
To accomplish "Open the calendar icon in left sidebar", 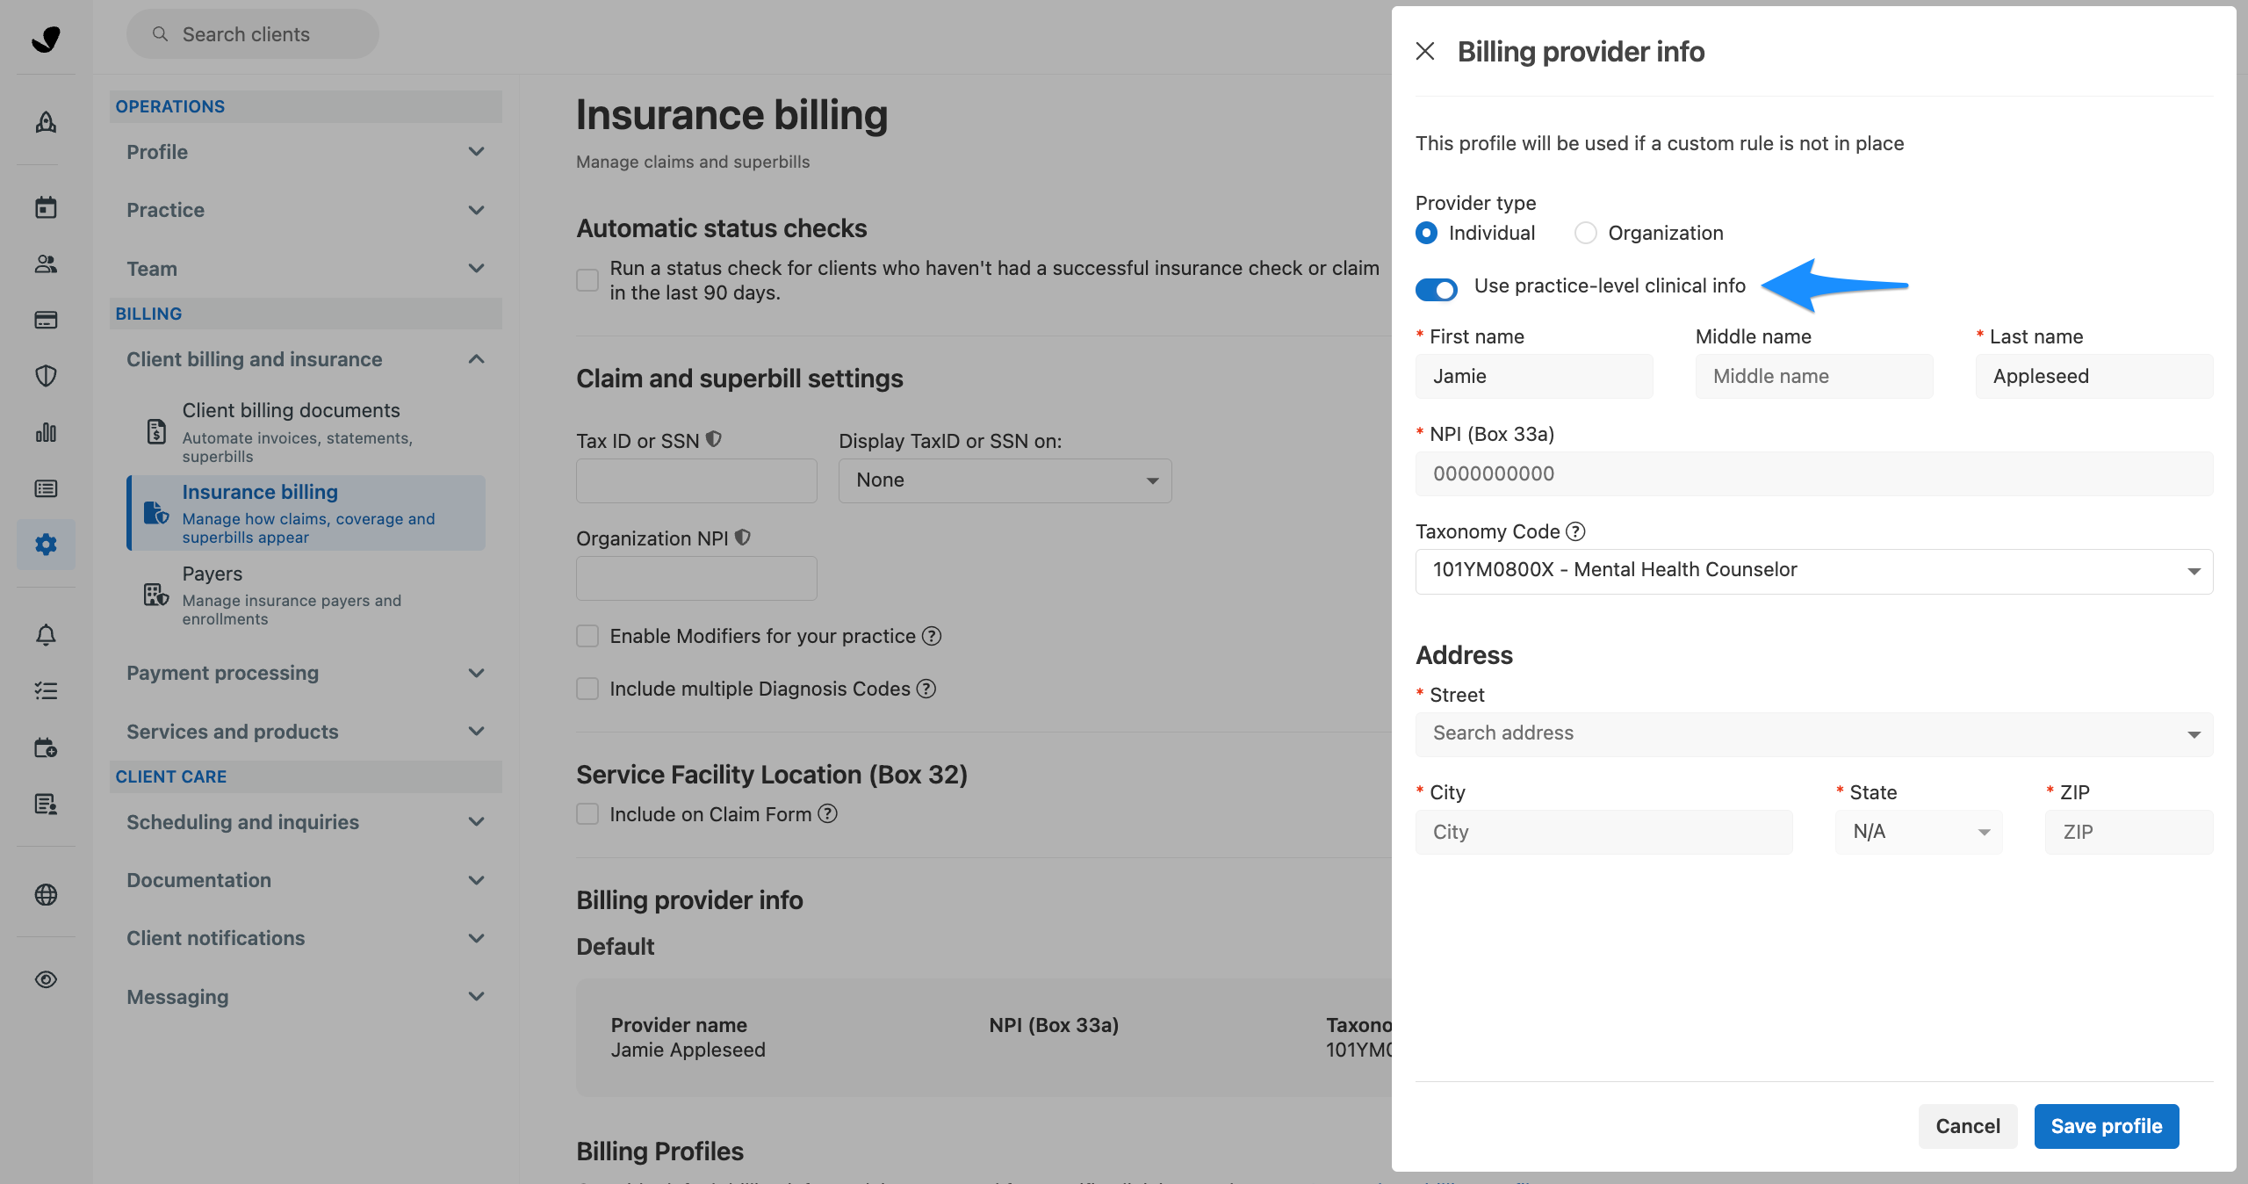I will (x=46, y=207).
